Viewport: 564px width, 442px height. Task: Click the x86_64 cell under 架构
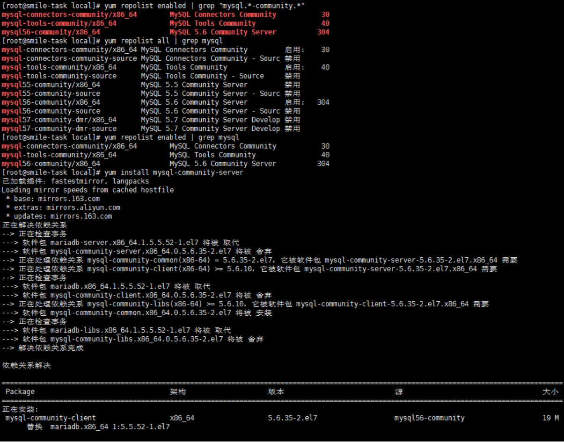click(x=182, y=418)
